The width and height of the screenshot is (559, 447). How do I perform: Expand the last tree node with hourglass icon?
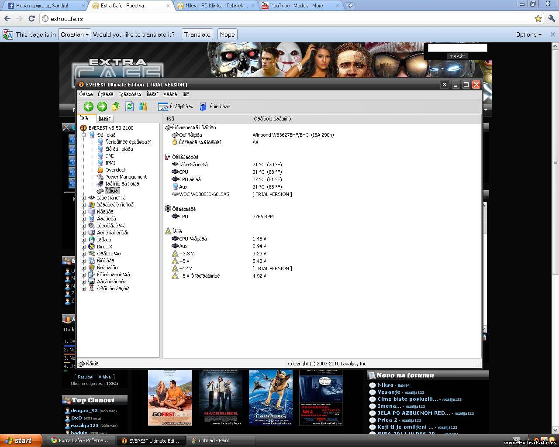(x=84, y=289)
